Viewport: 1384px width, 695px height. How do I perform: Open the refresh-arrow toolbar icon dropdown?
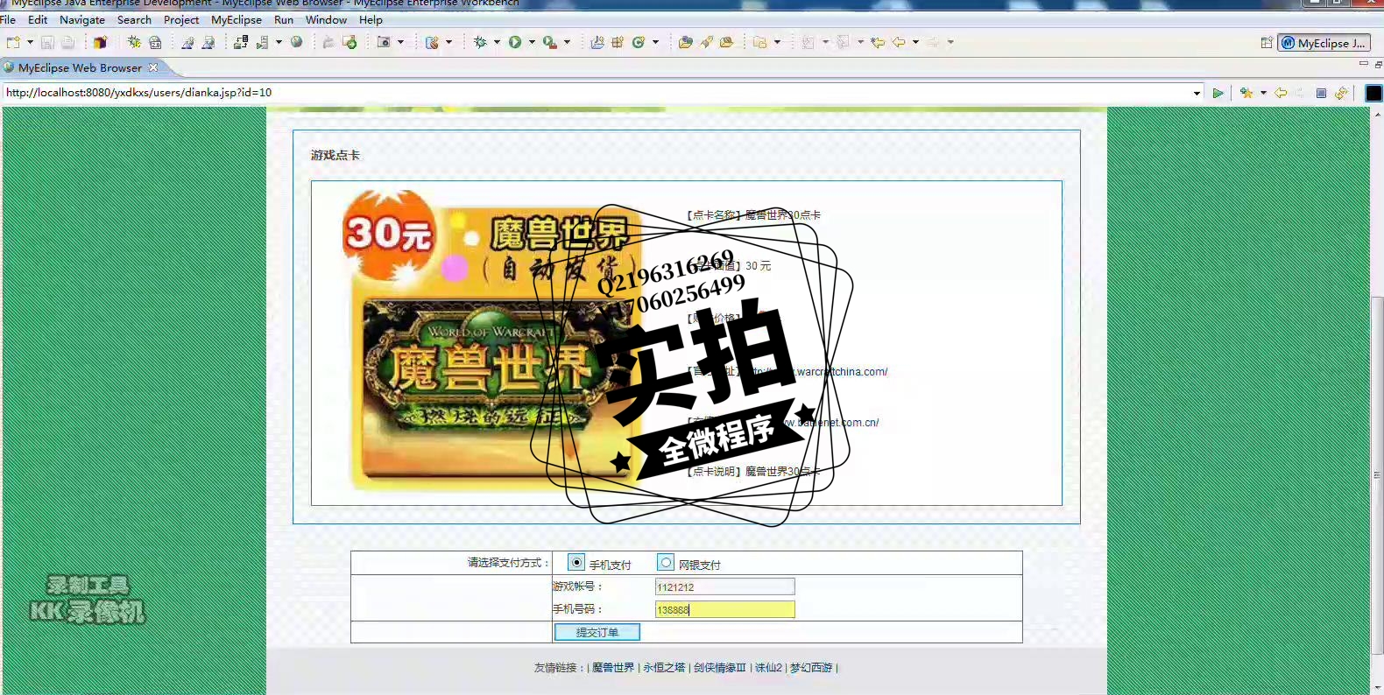[x=655, y=42]
